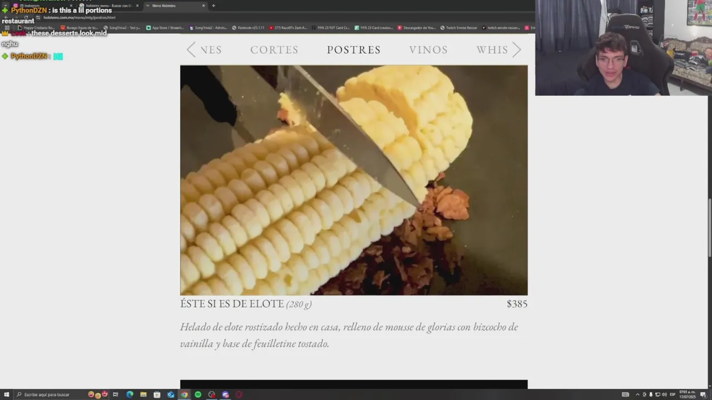The width and height of the screenshot is (712, 400).
Task: Open the notification center icon
Action: 703,394
